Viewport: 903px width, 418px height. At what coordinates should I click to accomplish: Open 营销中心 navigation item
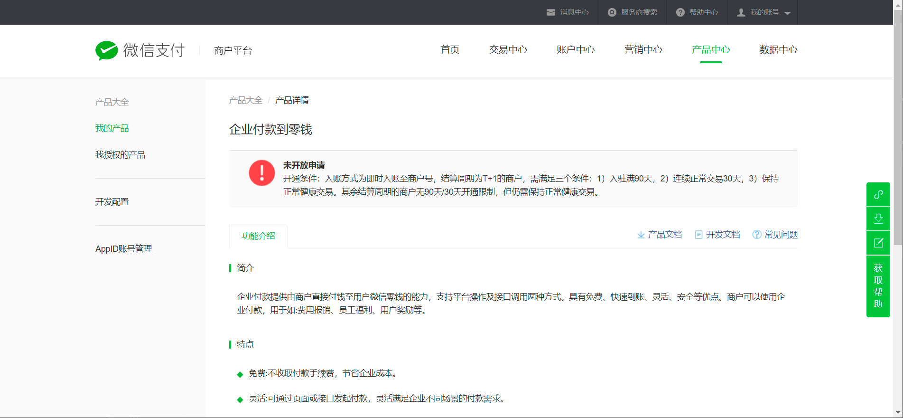pos(643,50)
